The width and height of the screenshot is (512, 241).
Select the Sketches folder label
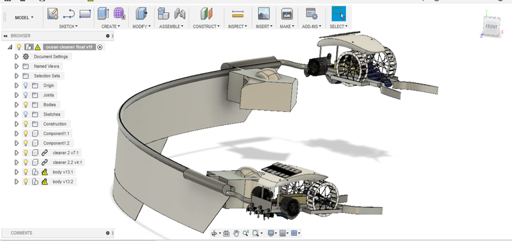(52, 114)
